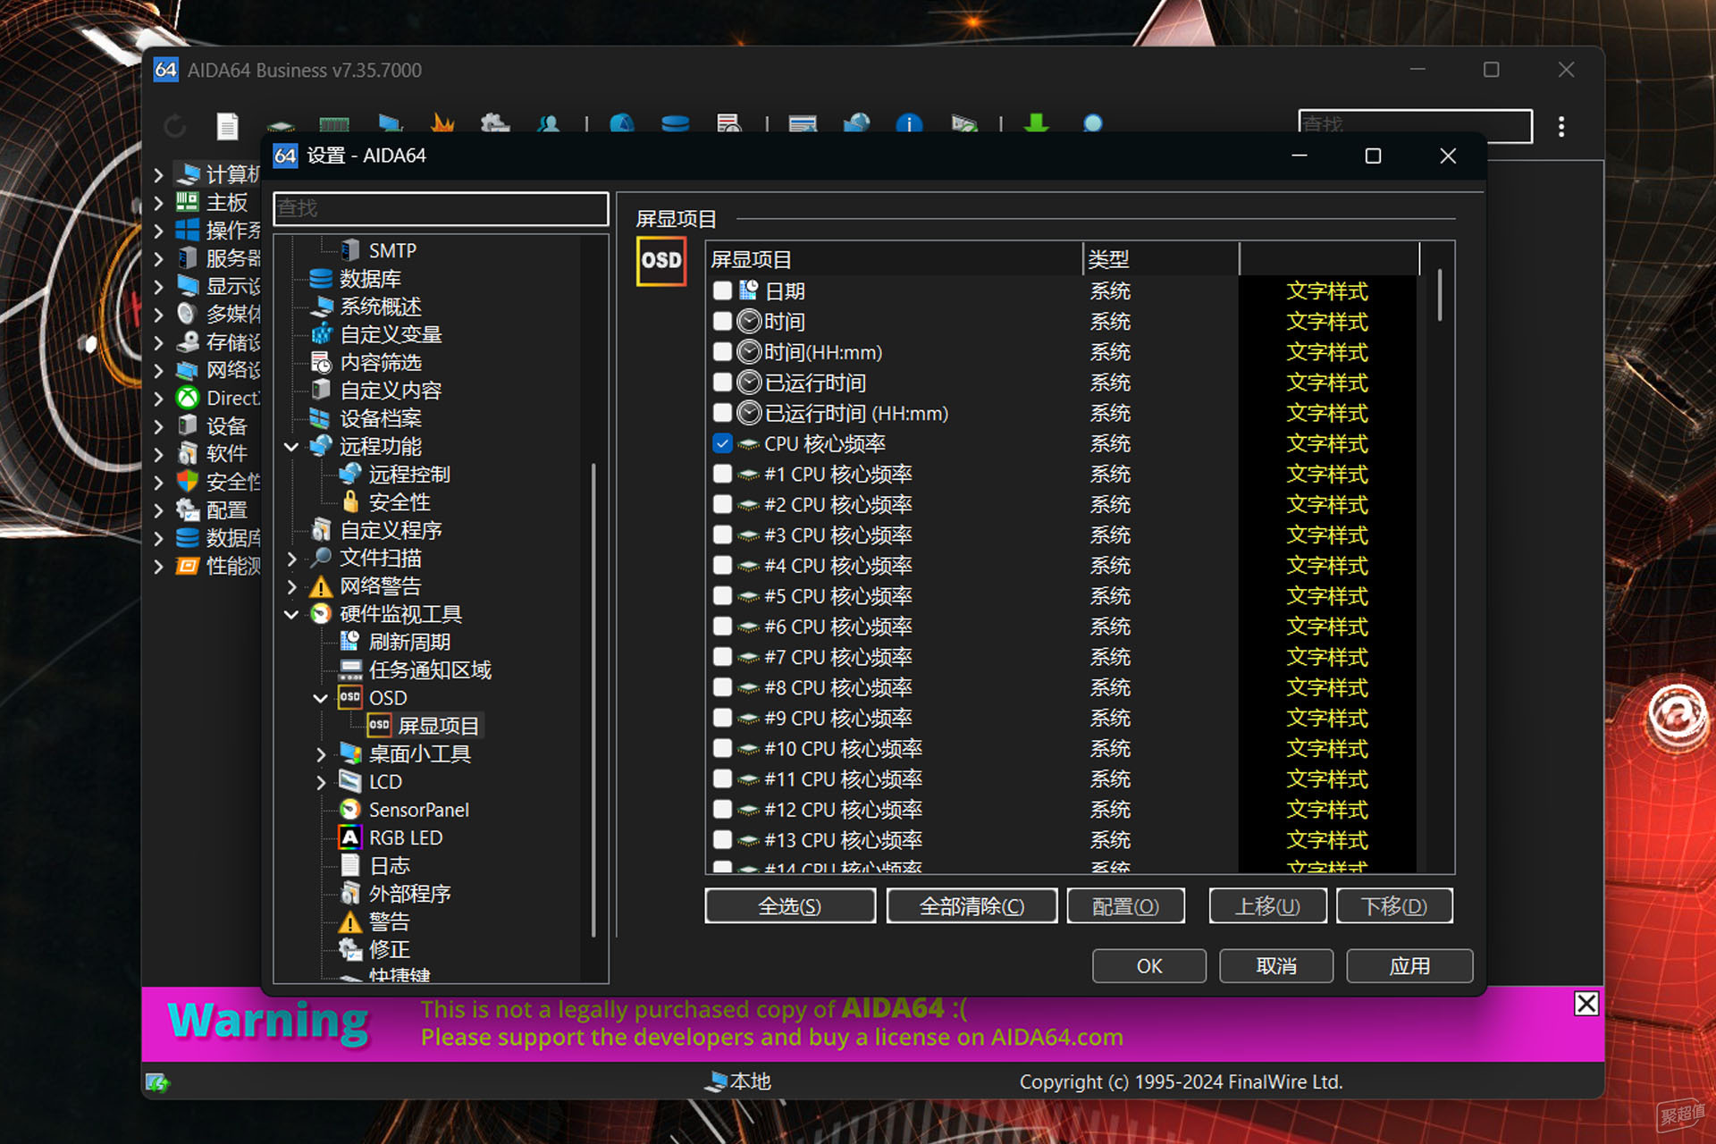1716x1144 pixels.
Task: Select 任务通知区域 settings item
Action: (430, 669)
